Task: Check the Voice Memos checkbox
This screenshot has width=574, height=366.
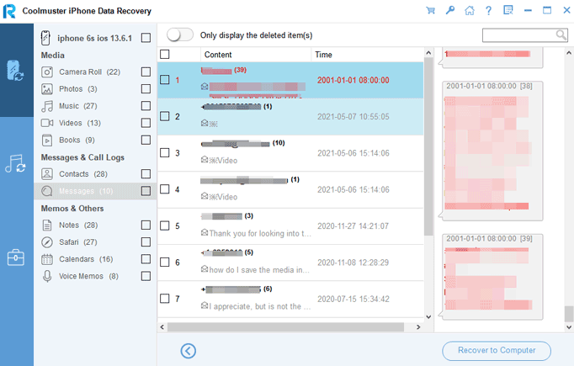Action: (x=146, y=276)
